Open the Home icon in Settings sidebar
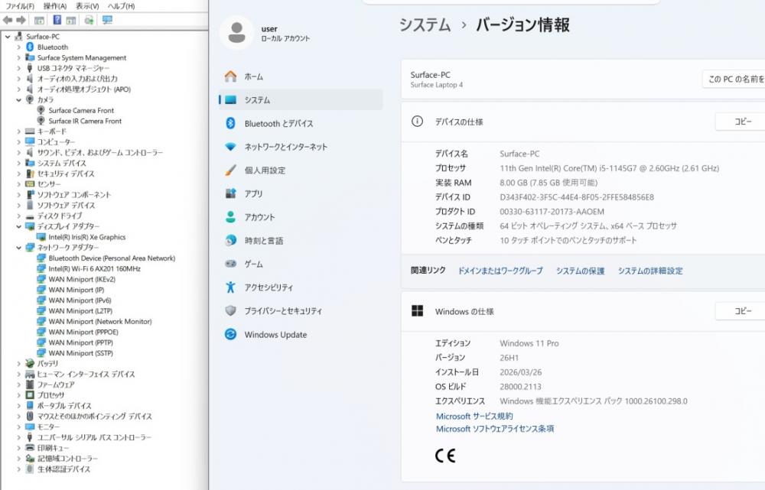Image resolution: width=765 pixels, height=490 pixels. click(x=231, y=76)
